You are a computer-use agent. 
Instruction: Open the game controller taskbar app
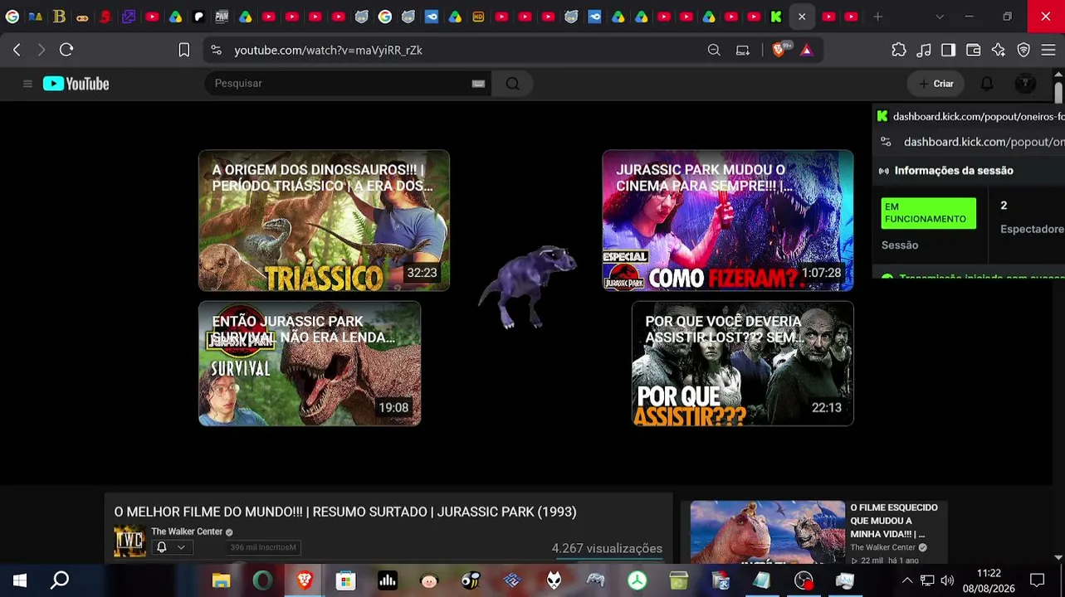click(595, 580)
